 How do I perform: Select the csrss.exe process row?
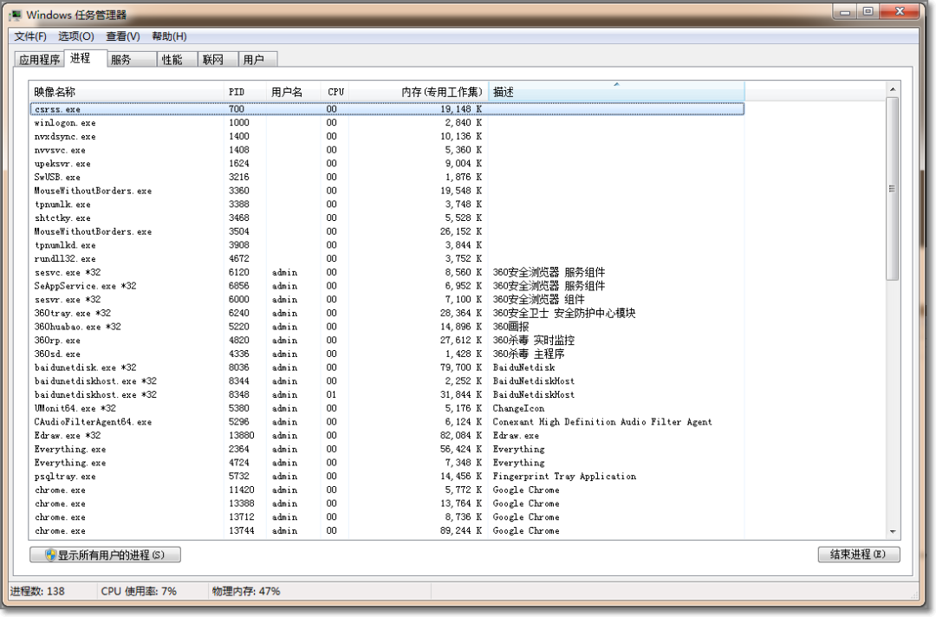(387, 109)
